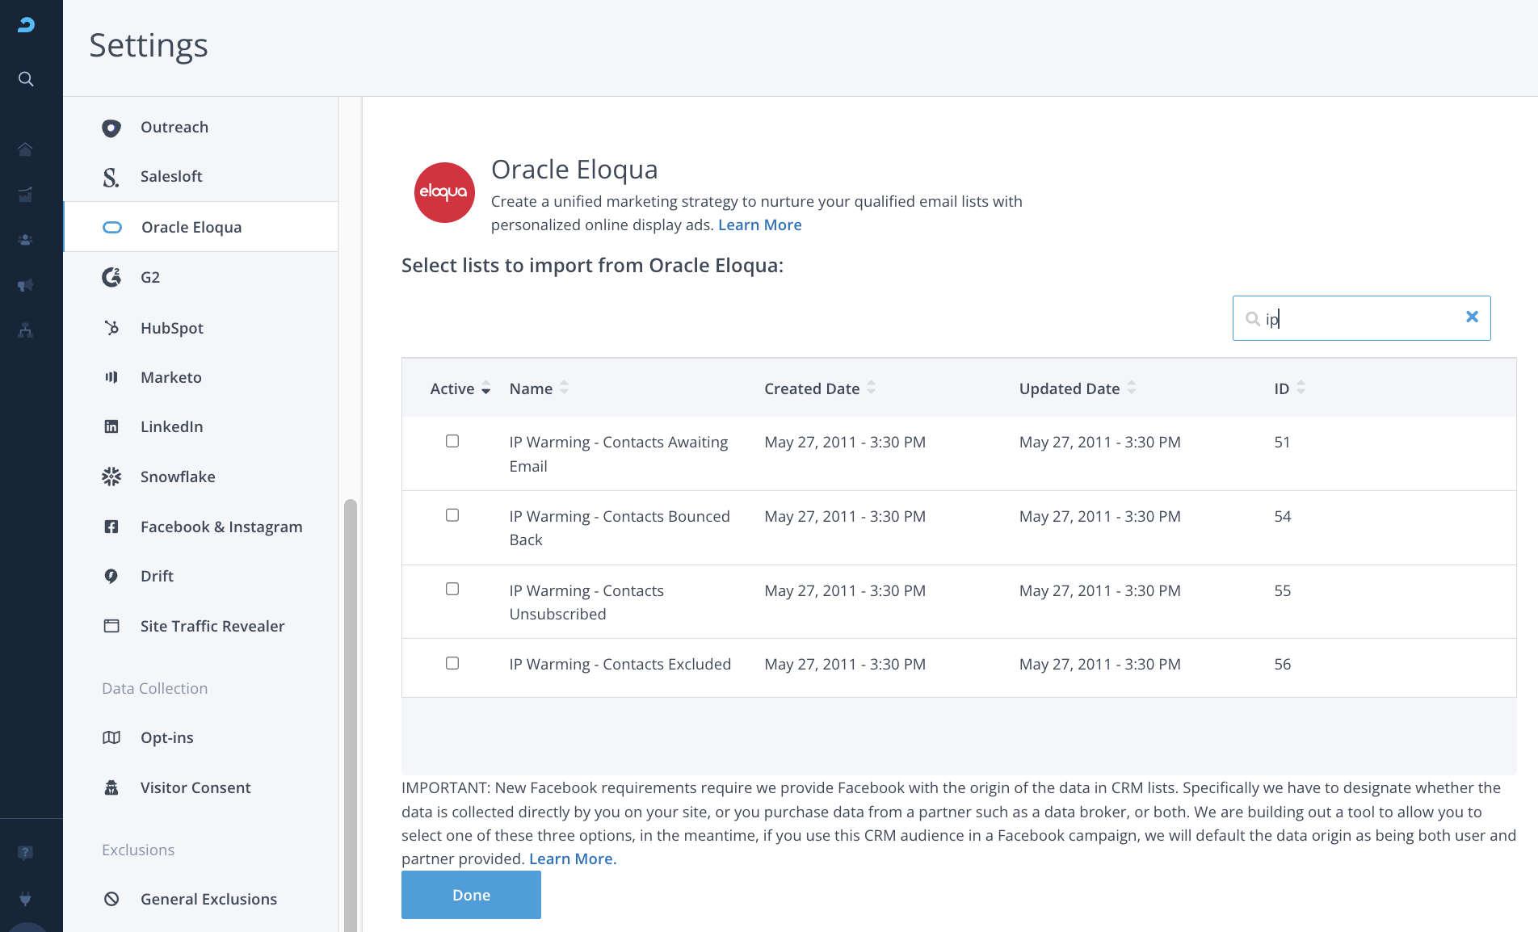This screenshot has height=932, width=1538.
Task: Go to Snowflake in the settings menu
Action: tap(178, 476)
